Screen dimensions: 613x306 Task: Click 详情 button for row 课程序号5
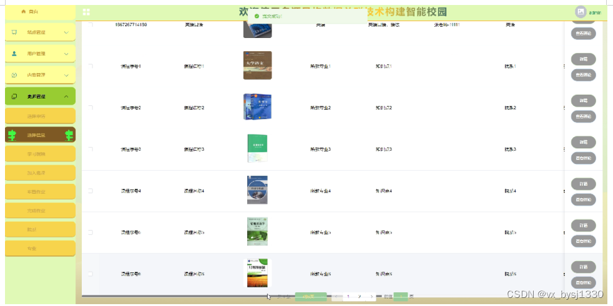point(583,225)
